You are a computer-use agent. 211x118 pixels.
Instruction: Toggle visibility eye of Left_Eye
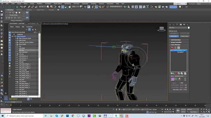pos(16,54)
